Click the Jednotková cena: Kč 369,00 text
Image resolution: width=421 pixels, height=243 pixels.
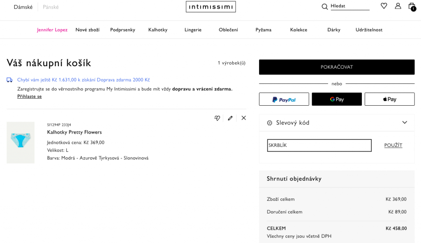[x=76, y=142]
